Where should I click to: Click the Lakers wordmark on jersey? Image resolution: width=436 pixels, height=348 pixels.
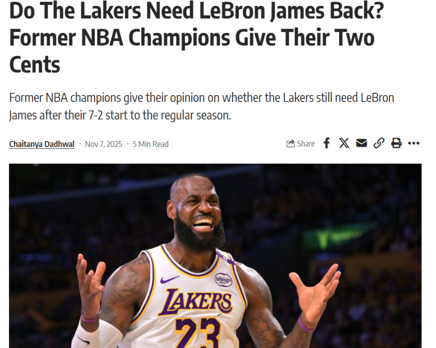195,302
